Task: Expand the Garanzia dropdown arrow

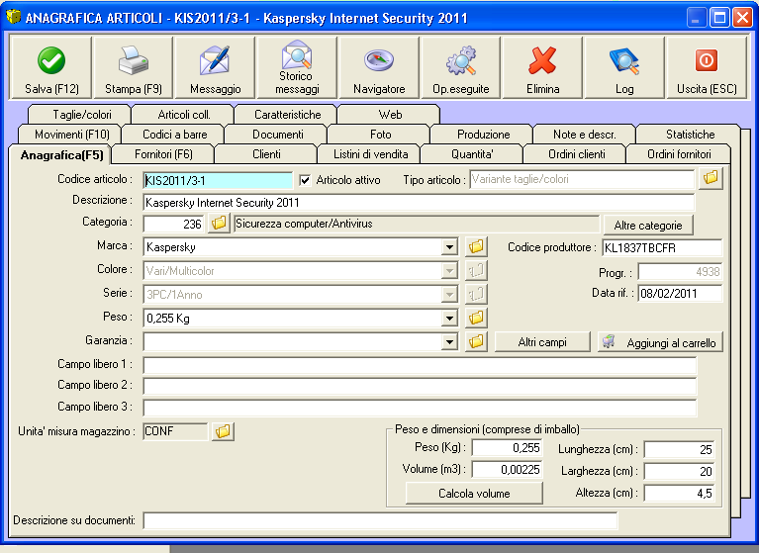Action: (449, 342)
